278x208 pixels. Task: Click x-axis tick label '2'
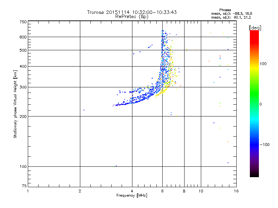[80, 191]
